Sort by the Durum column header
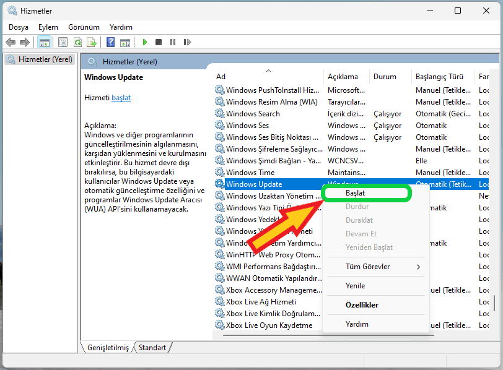This screenshot has width=503, height=370. 390,77
